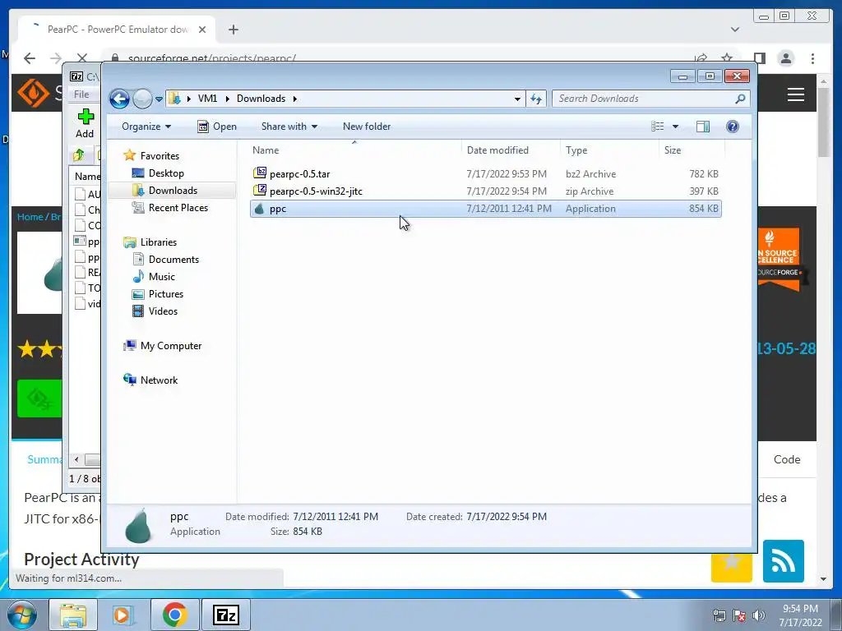This screenshot has width=842, height=631.
Task: Open Videos library
Action: point(163,311)
